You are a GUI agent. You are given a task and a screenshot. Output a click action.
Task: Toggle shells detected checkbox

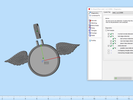109,46
